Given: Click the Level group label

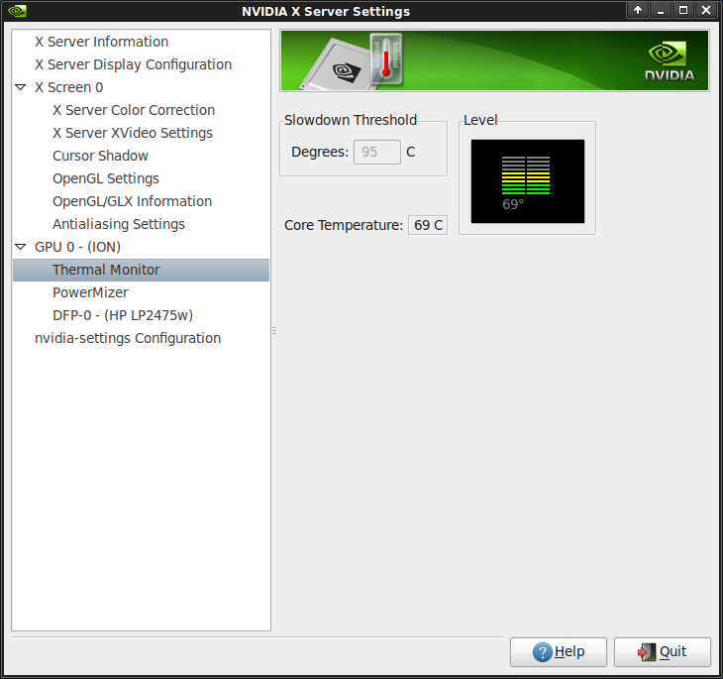Looking at the screenshot, I should point(480,120).
